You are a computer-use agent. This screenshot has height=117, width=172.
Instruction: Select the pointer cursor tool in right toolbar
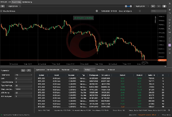click(170, 3)
